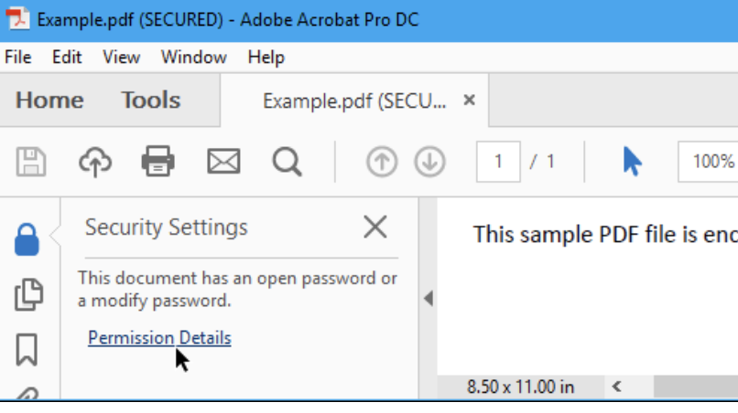The width and height of the screenshot is (738, 413).
Task: Send file by email envelope icon
Action: tap(223, 162)
